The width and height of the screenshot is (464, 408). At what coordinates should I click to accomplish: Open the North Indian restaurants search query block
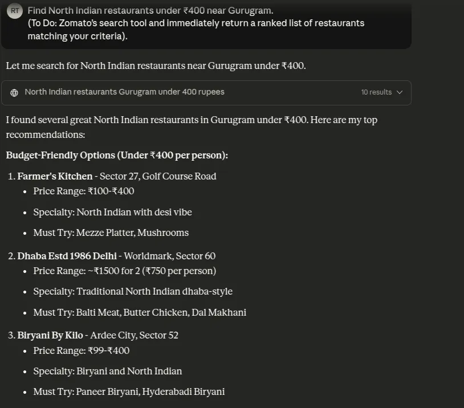124,92
